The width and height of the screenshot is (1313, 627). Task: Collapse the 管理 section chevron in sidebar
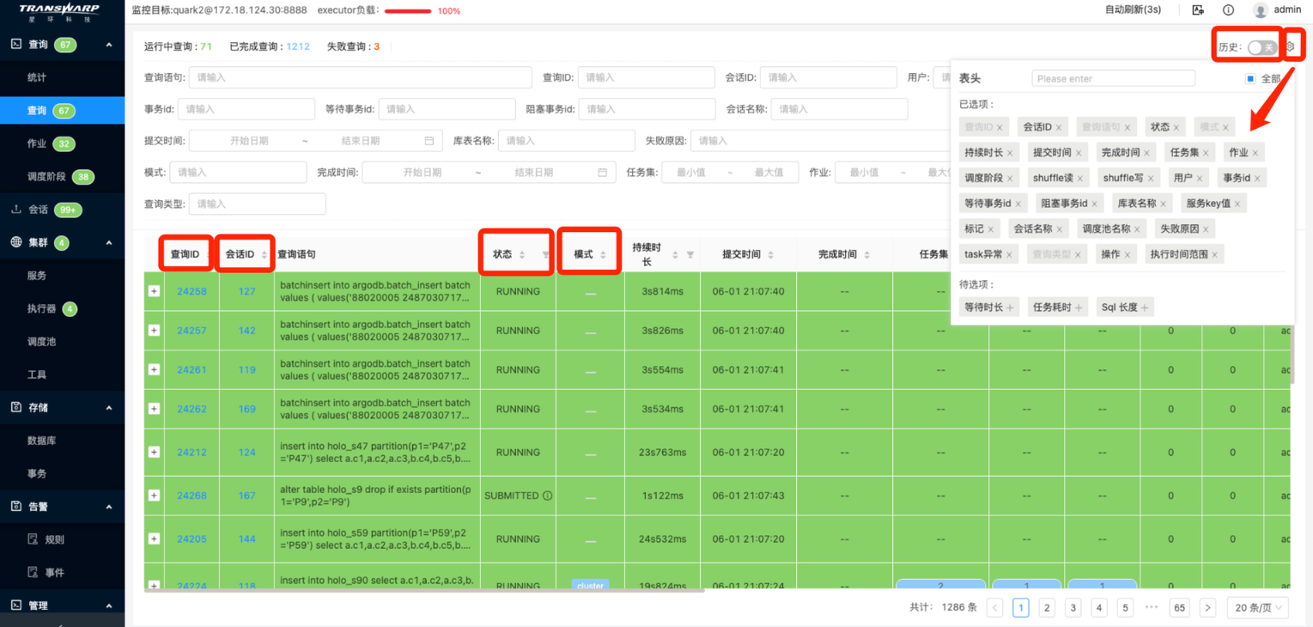coord(108,606)
